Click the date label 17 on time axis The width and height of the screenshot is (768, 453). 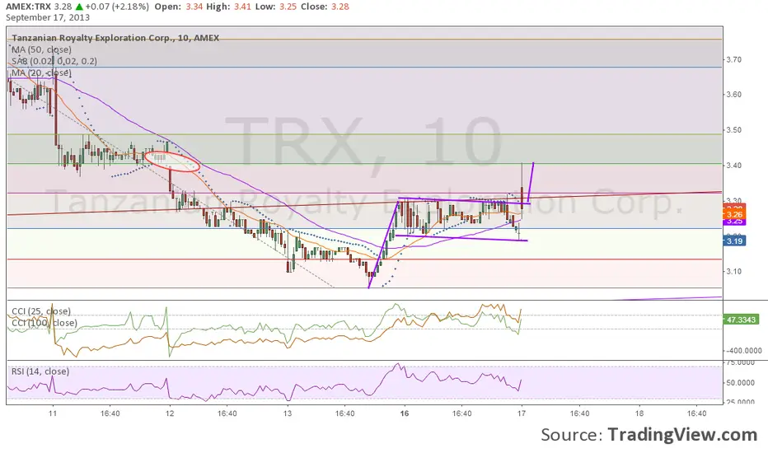tap(522, 413)
